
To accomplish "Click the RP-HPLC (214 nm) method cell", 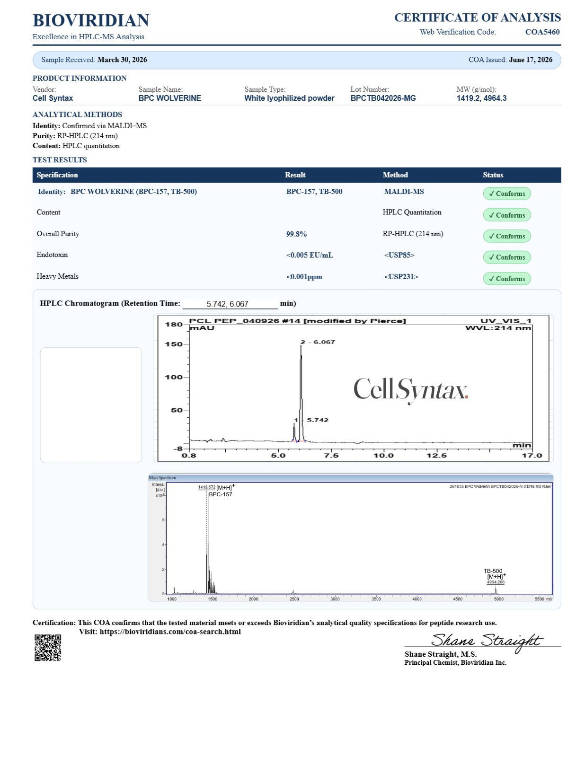I will pyautogui.click(x=413, y=234).
